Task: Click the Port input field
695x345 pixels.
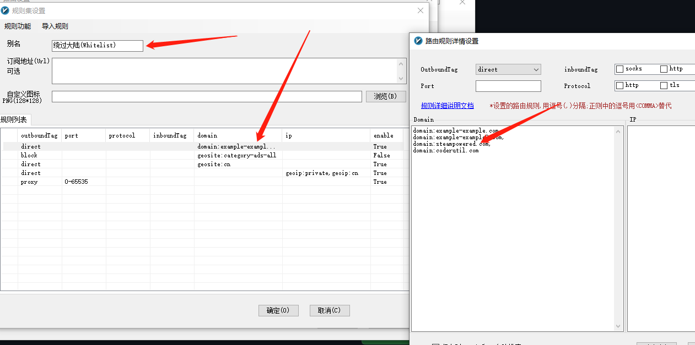Action: pos(508,86)
